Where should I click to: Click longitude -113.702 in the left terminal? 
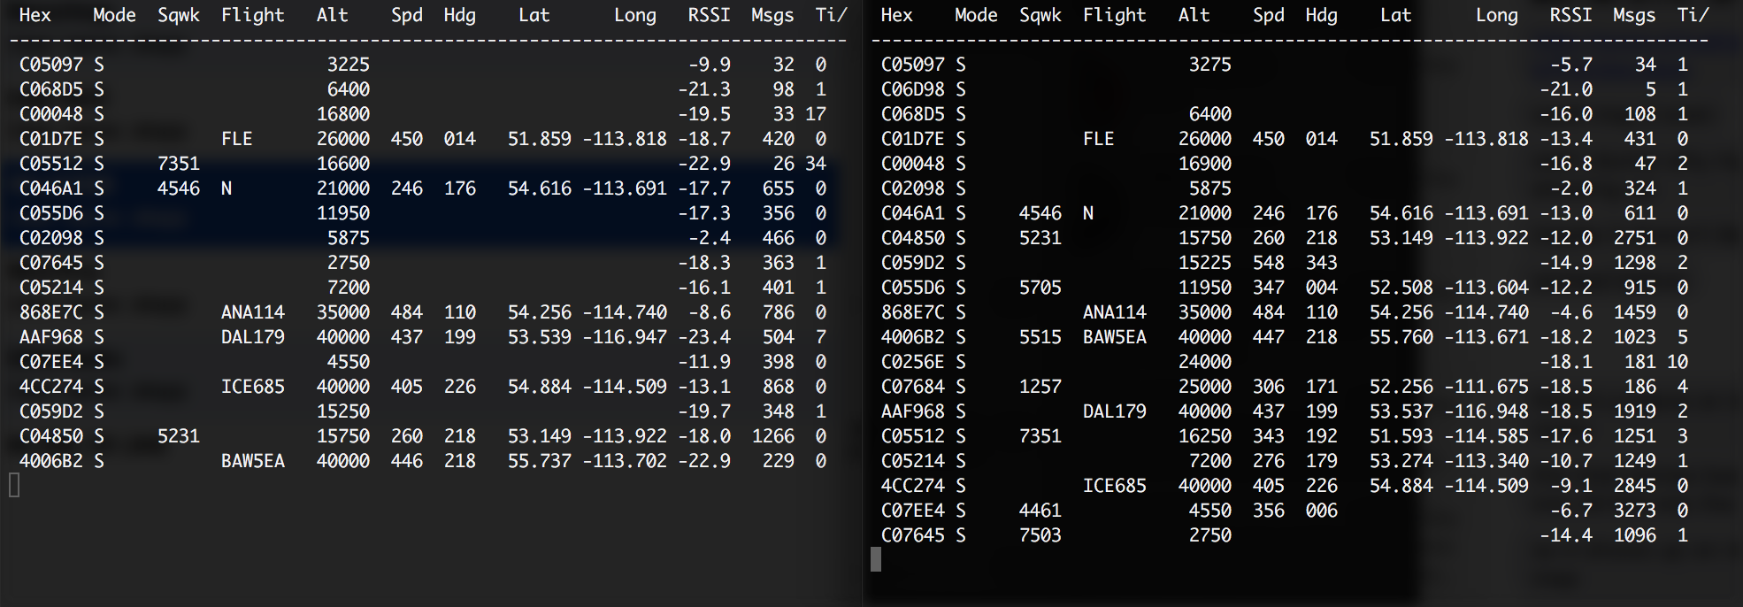click(x=625, y=461)
